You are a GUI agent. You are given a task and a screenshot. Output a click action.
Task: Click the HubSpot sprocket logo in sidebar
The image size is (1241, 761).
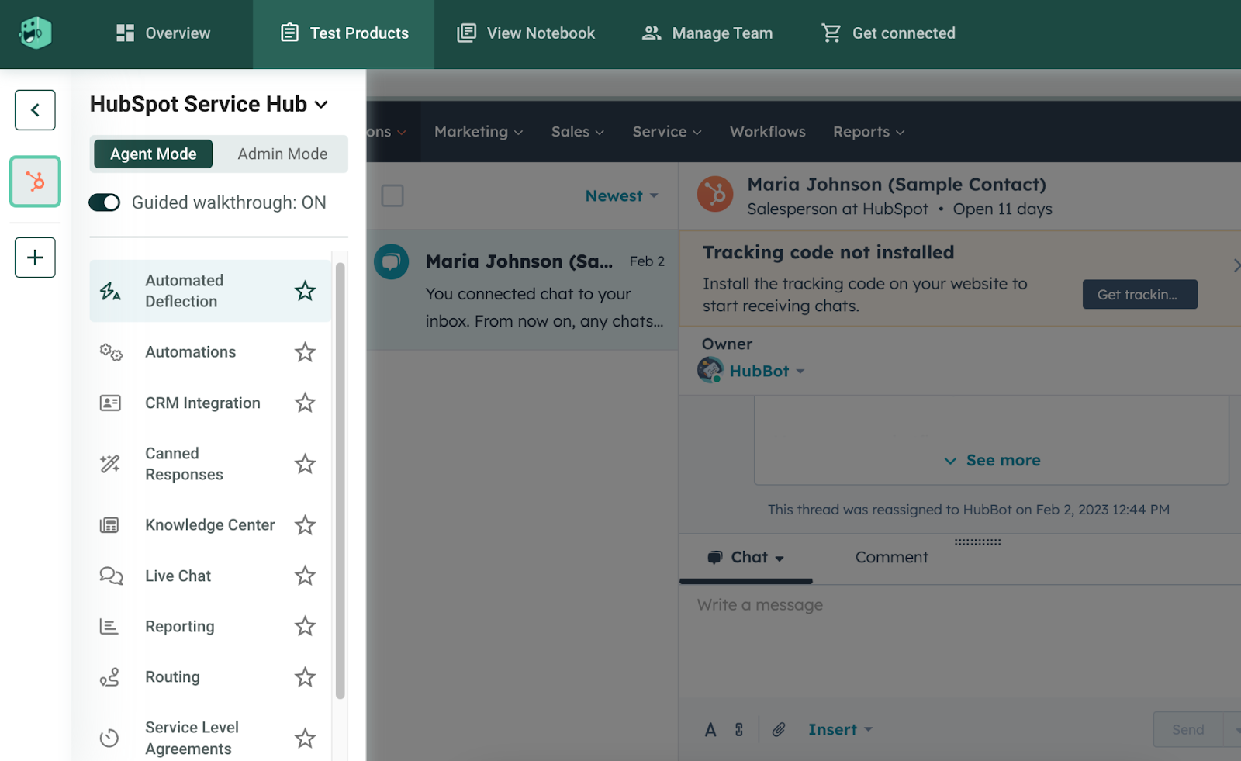35,182
